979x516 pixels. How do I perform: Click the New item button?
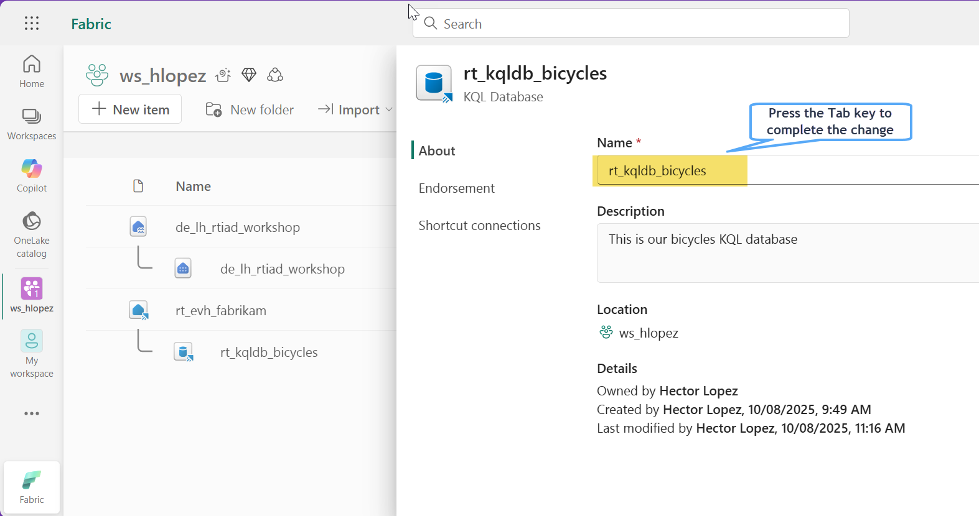tap(130, 109)
